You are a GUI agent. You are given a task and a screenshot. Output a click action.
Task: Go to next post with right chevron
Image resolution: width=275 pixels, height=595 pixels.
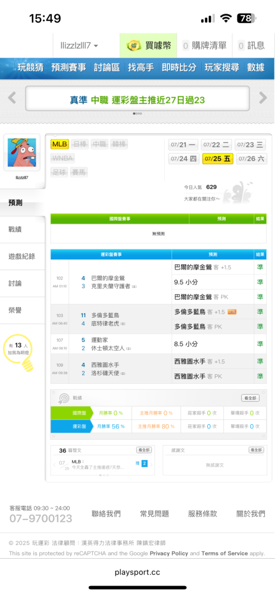click(151, 465)
